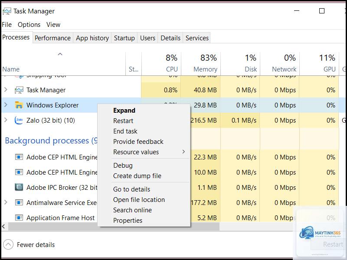Click the Application Frame Host icon

pyautogui.click(x=19, y=218)
